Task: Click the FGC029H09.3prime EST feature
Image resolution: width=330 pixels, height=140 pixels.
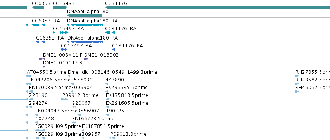Action: [40, 138]
